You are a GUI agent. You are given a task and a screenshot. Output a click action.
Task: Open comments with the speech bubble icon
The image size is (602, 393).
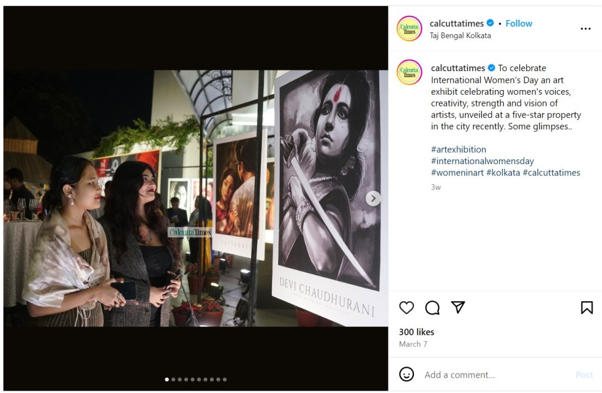[x=432, y=308]
